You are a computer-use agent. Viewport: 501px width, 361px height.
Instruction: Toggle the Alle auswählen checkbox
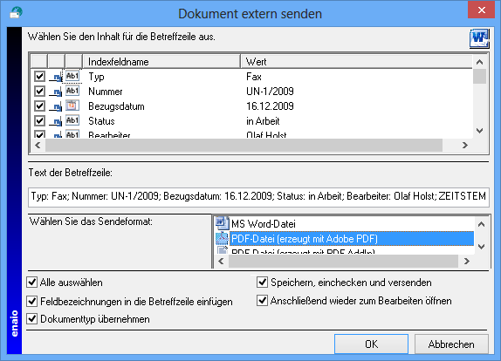click(x=32, y=283)
